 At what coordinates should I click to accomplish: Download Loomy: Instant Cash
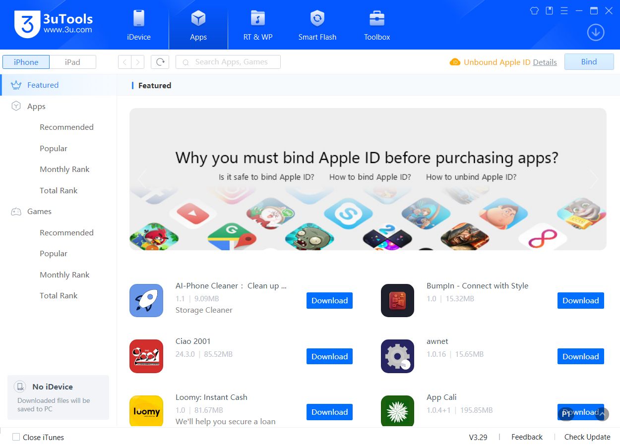329,412
